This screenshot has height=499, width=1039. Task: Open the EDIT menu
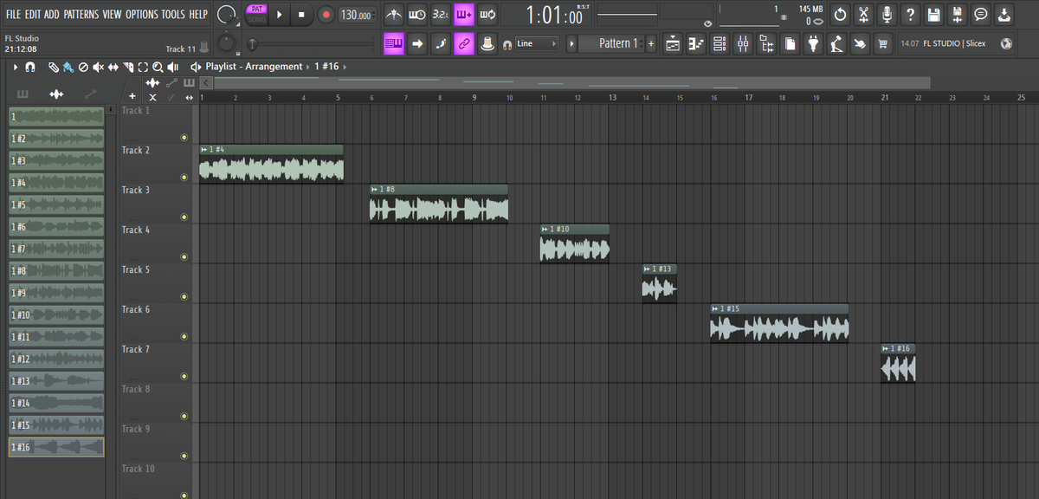pos(34,15)
